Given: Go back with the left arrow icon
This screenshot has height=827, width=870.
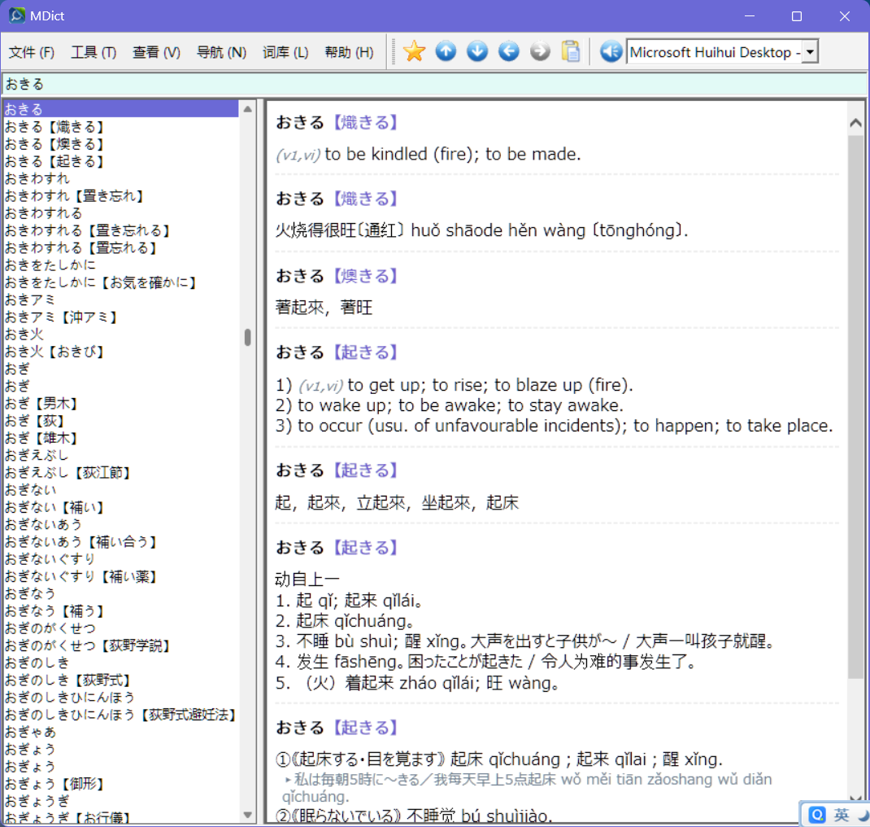Looking at the screenshot, I should 509,51.
